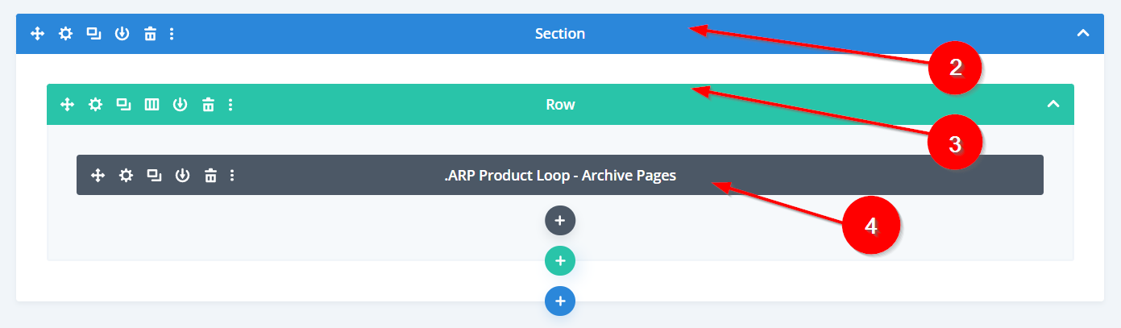Change the Row column structure icon
Image resolution: width=1121 pixels, height=328 pixels.
pyautogui.click(x=152, y=104)
